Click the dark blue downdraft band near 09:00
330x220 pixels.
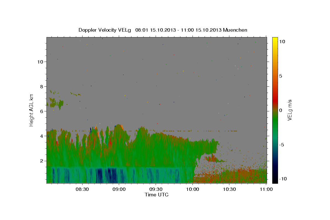(111, 175)
